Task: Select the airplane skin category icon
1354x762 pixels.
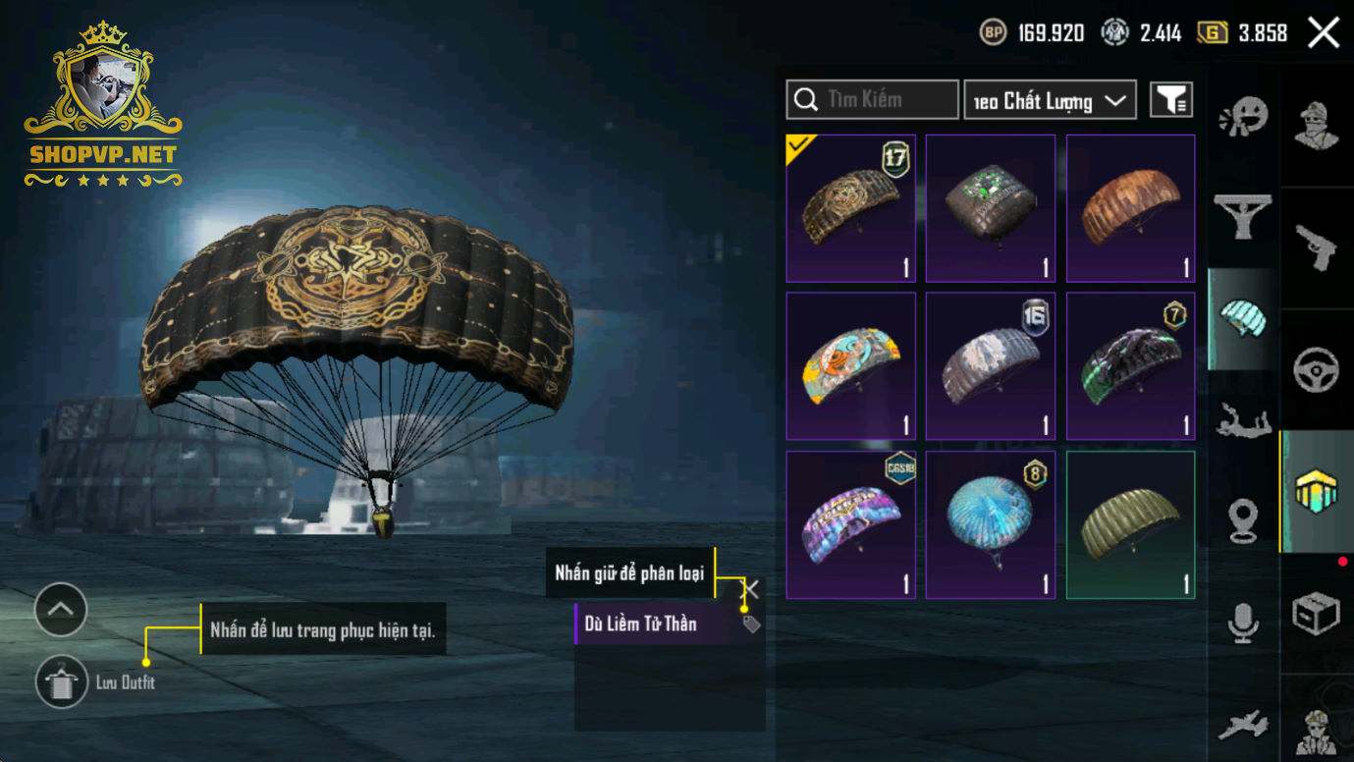Action: pos(1243,725)
